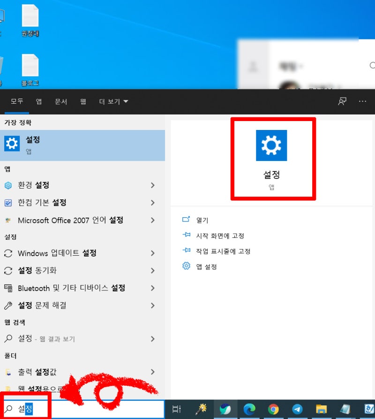375x419 pixels.
Task: Open File Explorer from taskbar
Action: [x=322, y=409]
